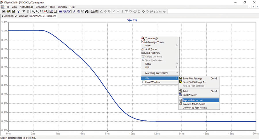Click the Find binoculars toolbar icon
259x139 pixels.
pos(87,11)
